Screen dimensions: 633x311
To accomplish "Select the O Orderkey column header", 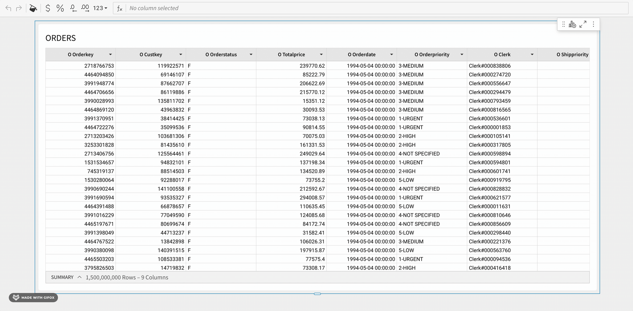I will point(81,55).
